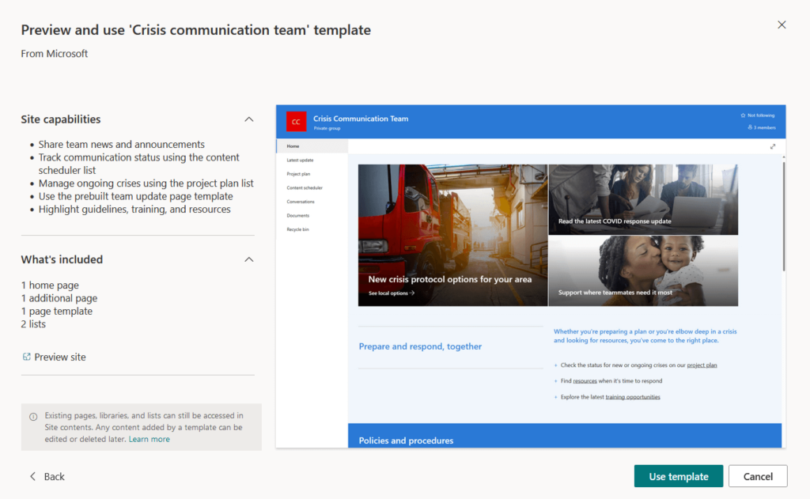Go Back using the arrow icon
The image size is (810, 499).
tap(32, 476)
